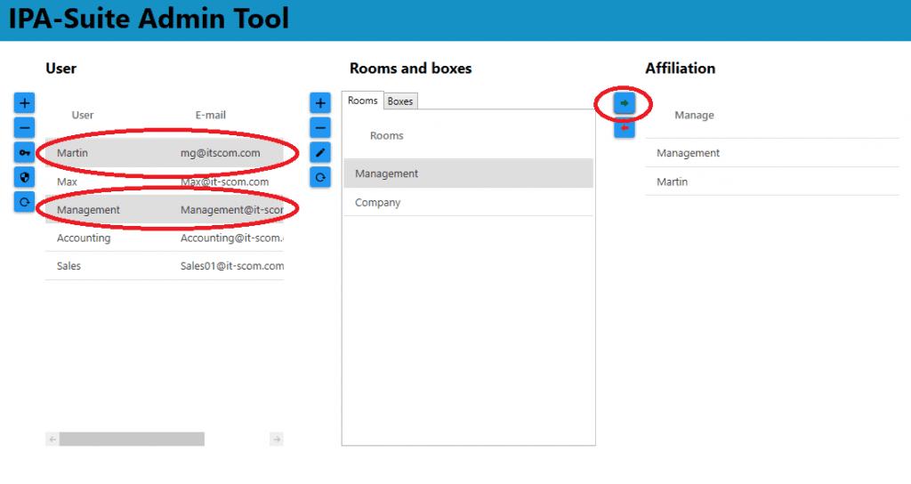Click the key icon for user password
911x484 pixels.
pos(24,153)
